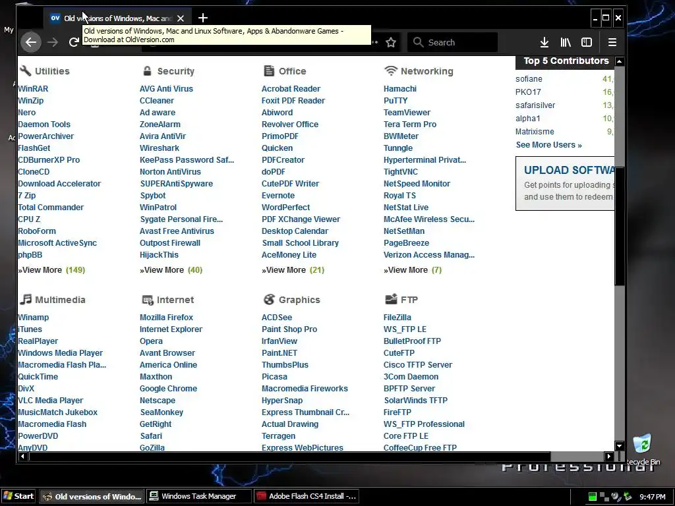Click the browser forward arrow
This screenshot has width=675, height=506.
53,42
